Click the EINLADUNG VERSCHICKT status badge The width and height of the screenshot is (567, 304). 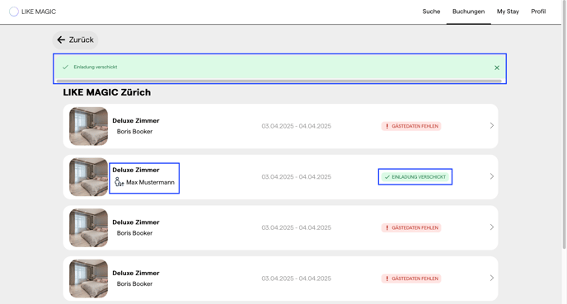[415, 177]
